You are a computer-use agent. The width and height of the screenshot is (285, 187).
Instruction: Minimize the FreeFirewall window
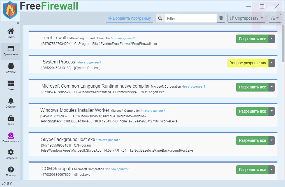pyautogui.click(x=249, y=6)
